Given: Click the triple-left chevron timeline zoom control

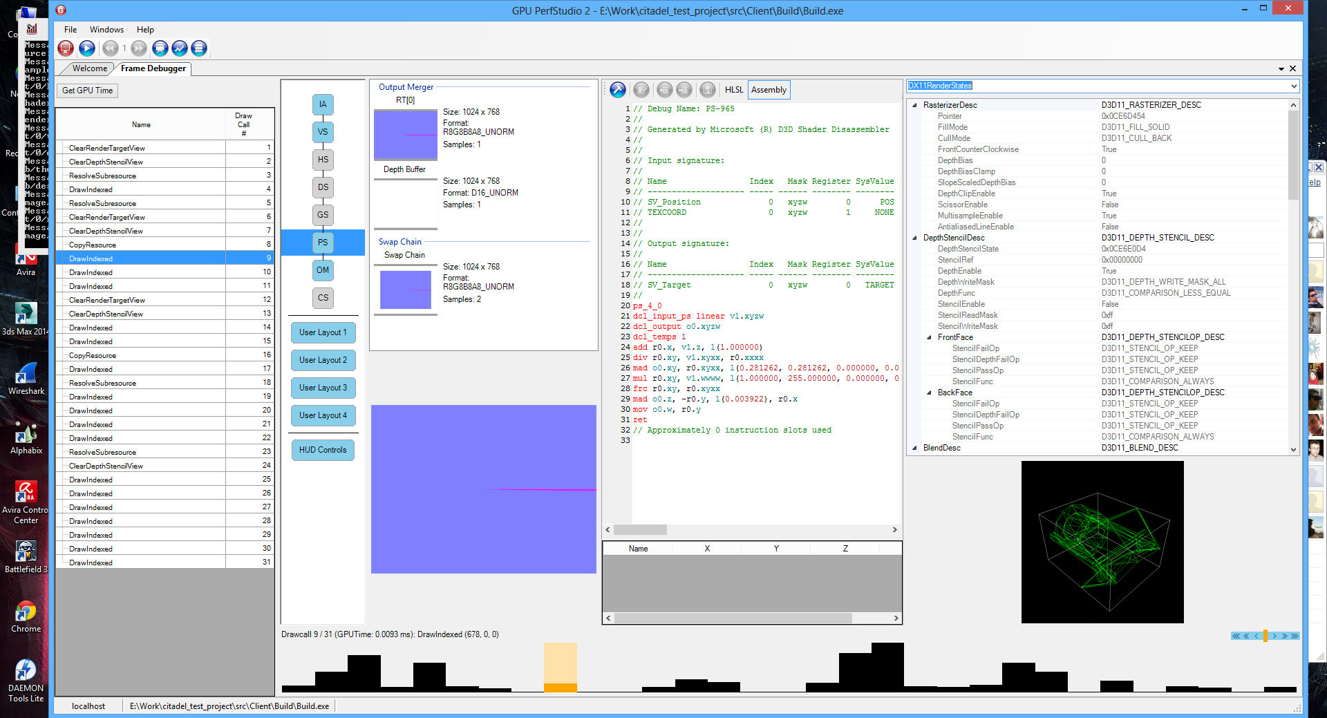Looking at the screenshot, I should click(x=1236, y=636).
